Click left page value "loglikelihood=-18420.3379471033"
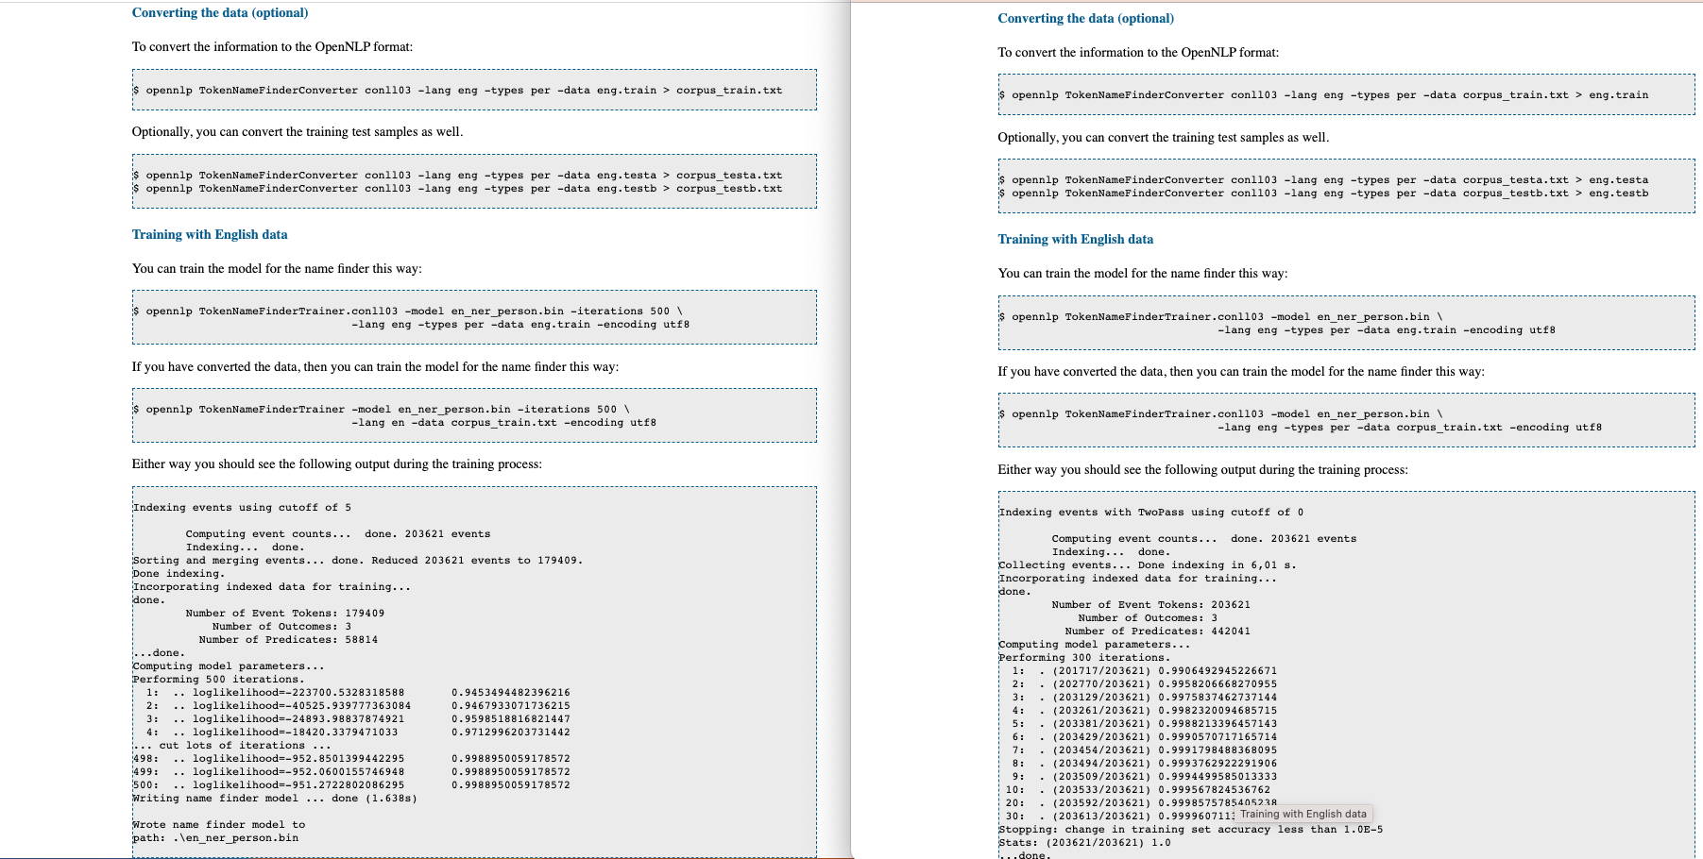Viewport: 1703px width, 859px height. [296, 733]
